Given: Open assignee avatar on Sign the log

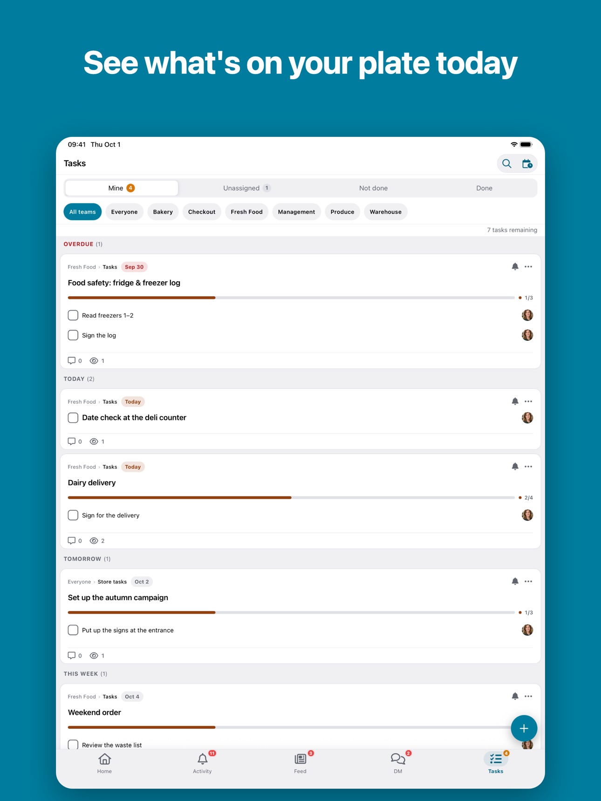Looking at the screenshot, I should tap(527, 336).
